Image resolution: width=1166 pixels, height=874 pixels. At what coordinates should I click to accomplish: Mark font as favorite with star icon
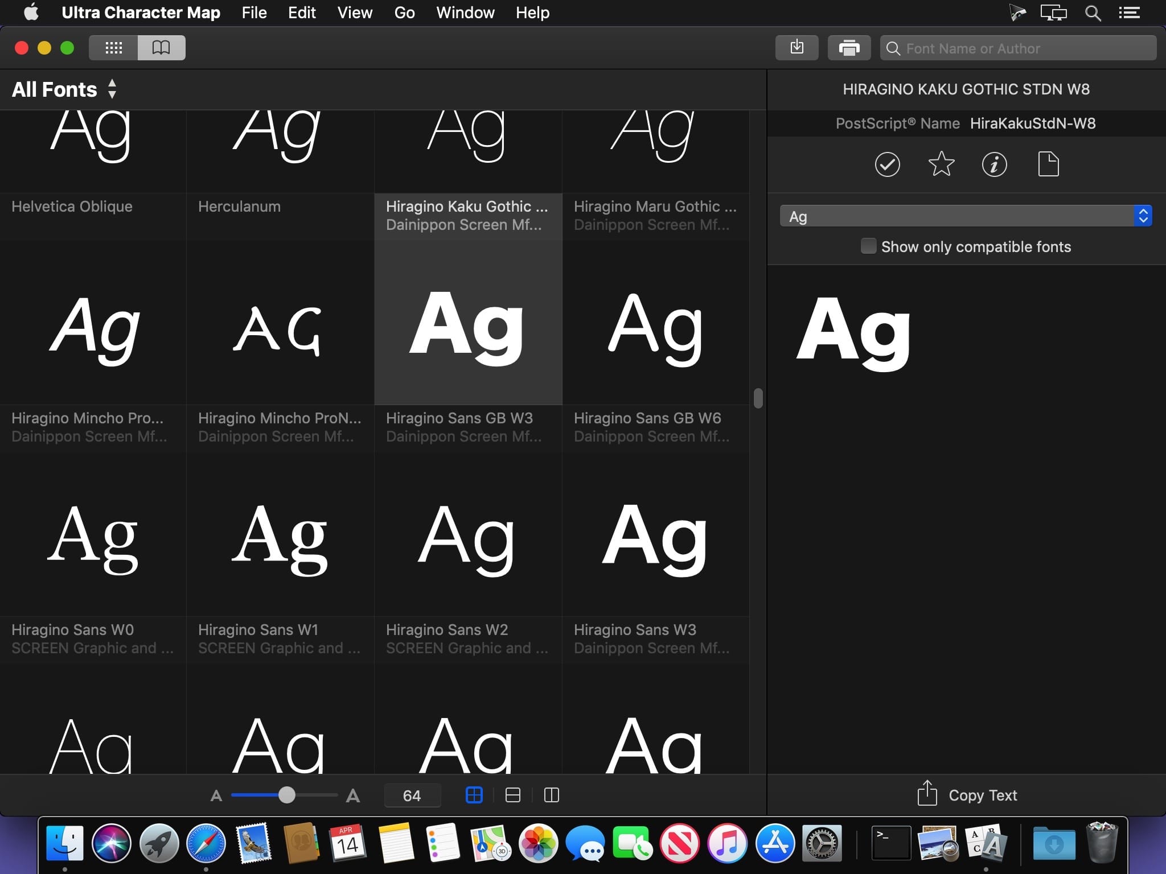coord(941,164)
